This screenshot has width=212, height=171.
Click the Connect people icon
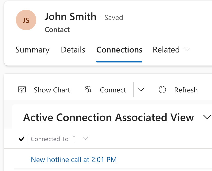pos(88,90)
